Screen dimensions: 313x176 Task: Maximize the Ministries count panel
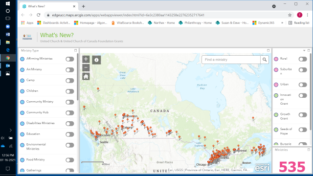pyautogui.click(x=309, y=150)
